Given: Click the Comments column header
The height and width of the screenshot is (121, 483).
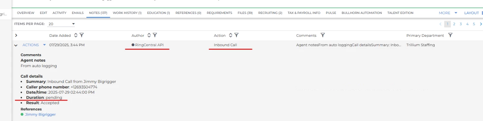Looking at the screenshot, I should click(306, 35).
